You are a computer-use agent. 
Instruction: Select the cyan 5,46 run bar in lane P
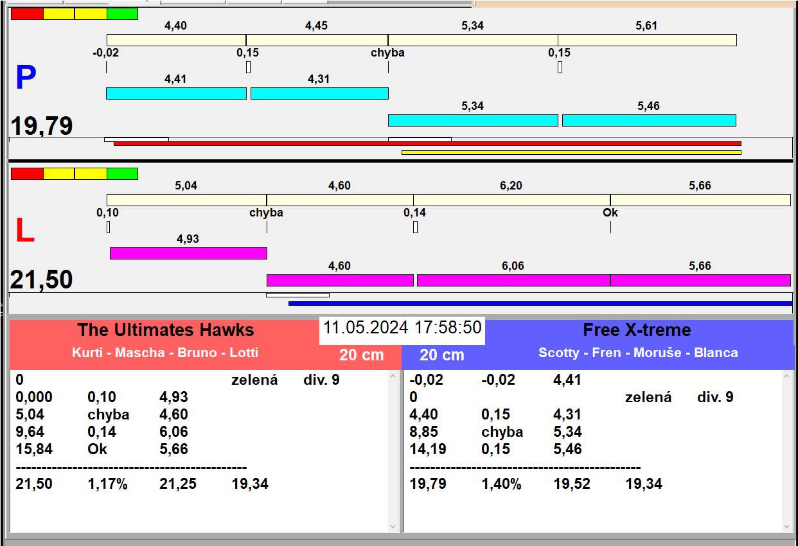point(649,120)
